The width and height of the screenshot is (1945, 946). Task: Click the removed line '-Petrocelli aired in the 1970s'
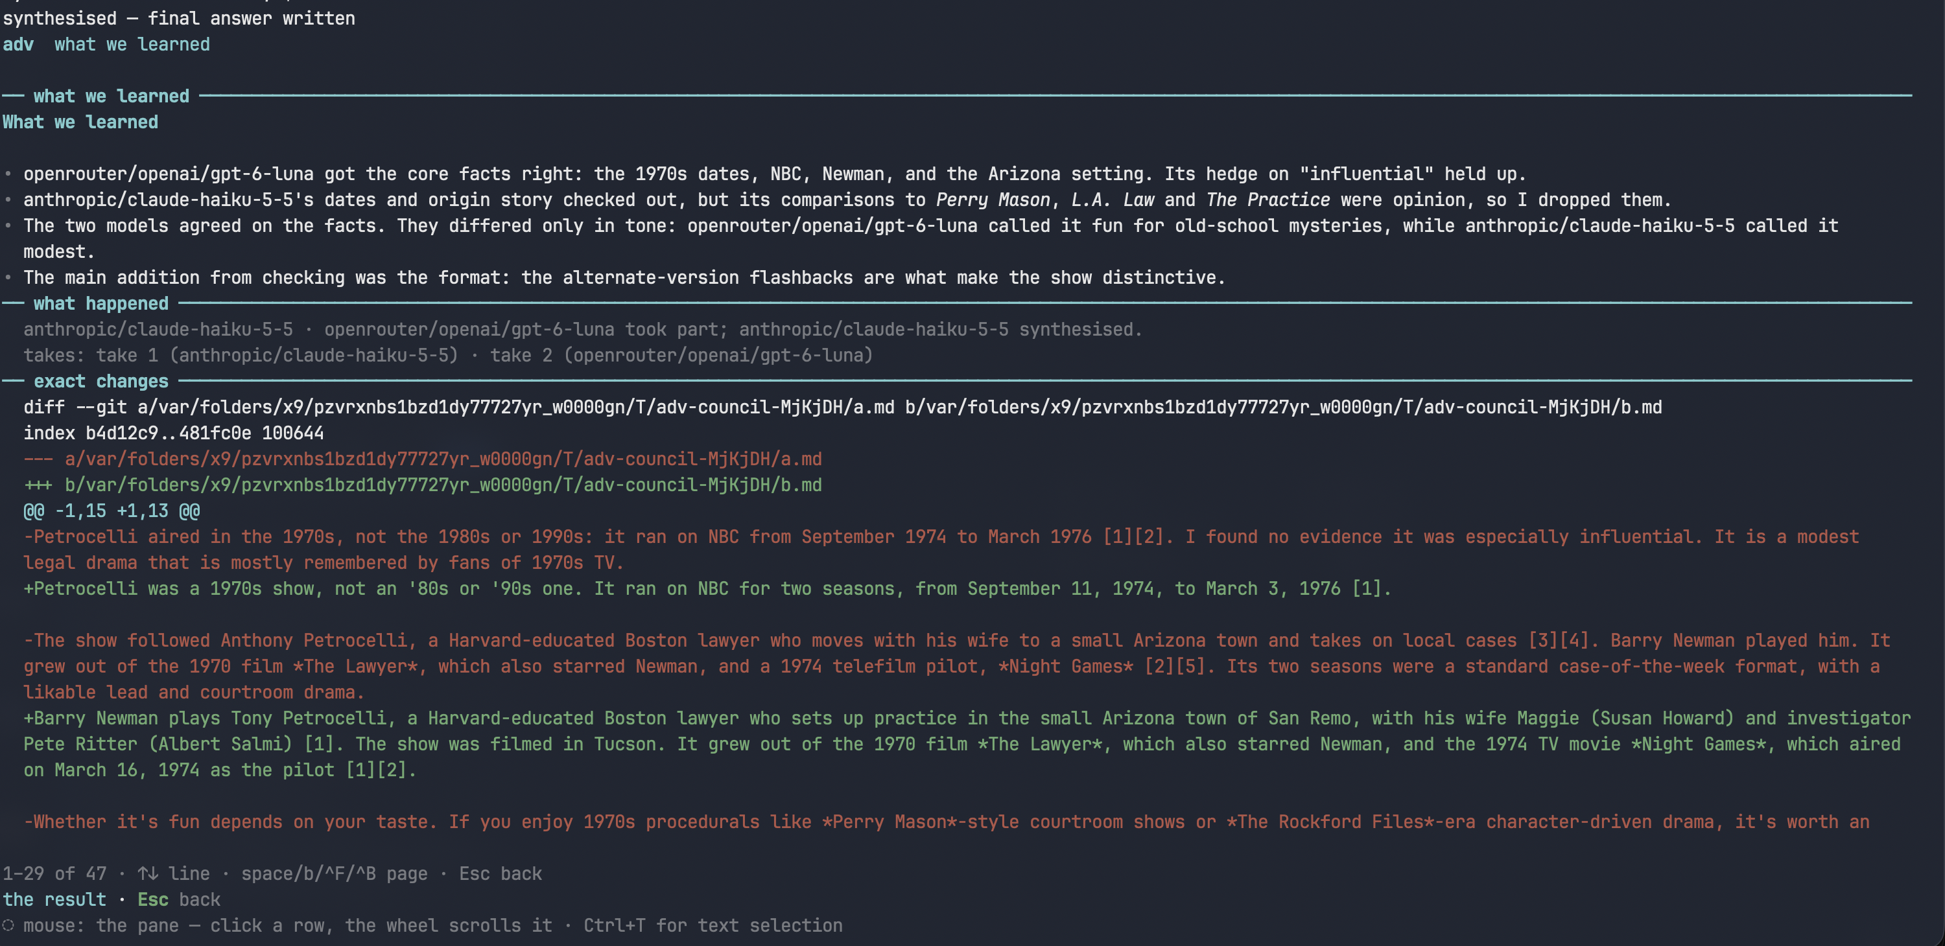[941, 550]
